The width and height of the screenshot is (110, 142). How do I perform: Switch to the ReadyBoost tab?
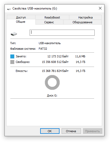pyautogui.click(x=52, y=17)
